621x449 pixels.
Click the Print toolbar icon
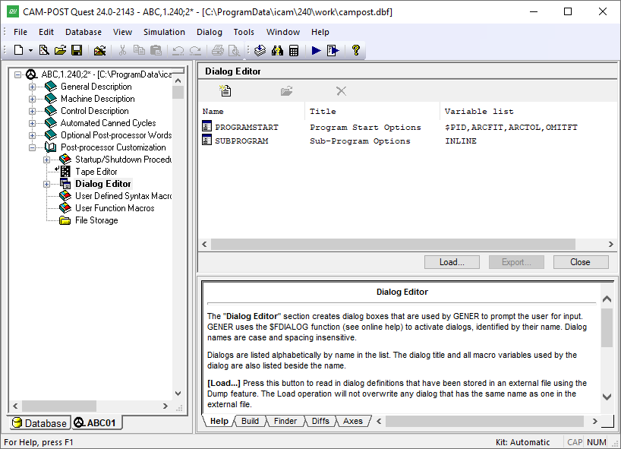click(218, 50)
